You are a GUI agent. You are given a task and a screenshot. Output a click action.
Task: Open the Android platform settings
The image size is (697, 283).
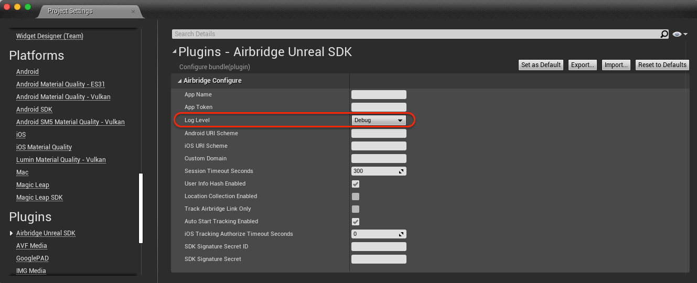27,72
